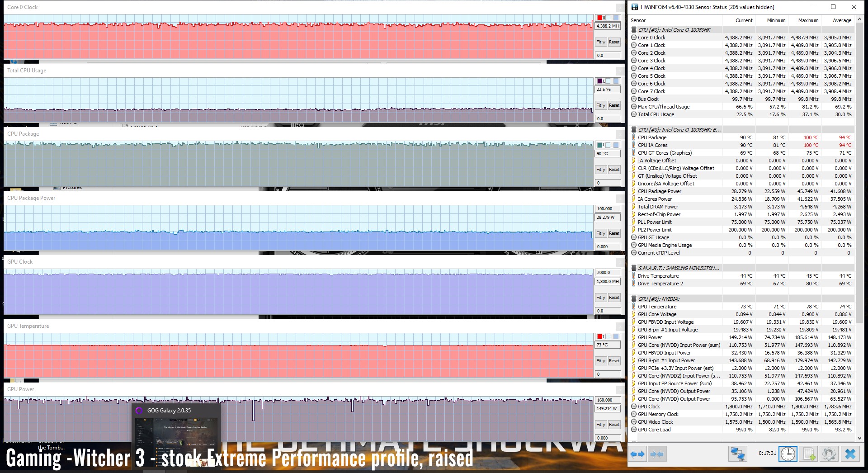Open HWiNFO sensor settings gear
This screenshot has width=868, height=473.
[x=829, y=454]
